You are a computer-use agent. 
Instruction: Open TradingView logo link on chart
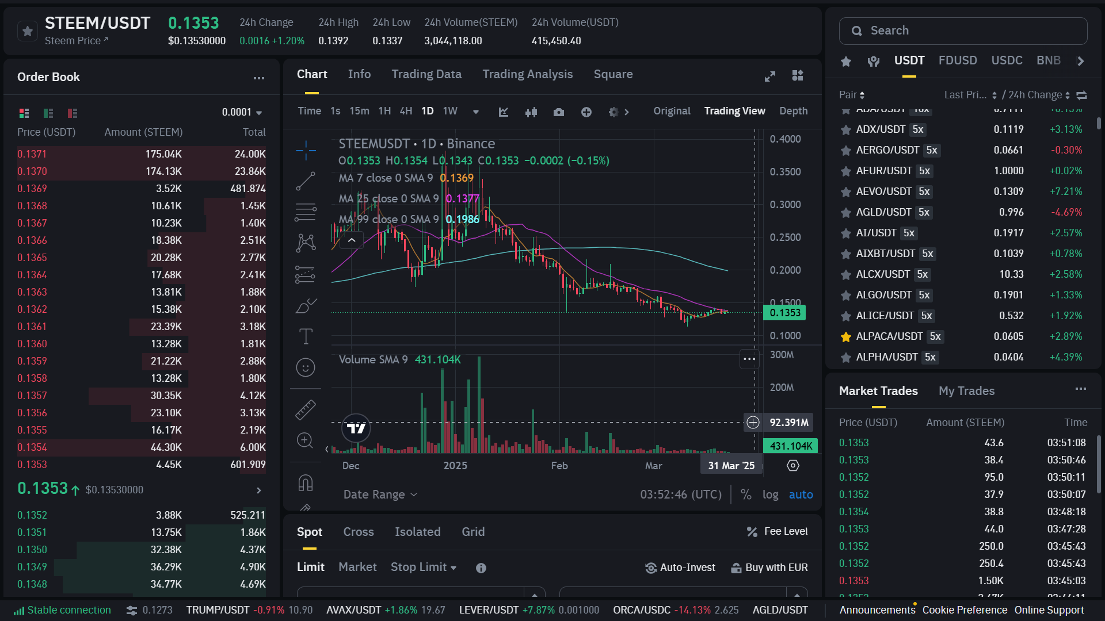pyautogui.click(x=356, y=428)
